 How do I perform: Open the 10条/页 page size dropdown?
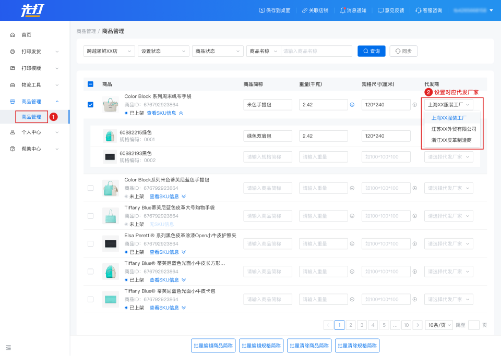pos(438,325)
